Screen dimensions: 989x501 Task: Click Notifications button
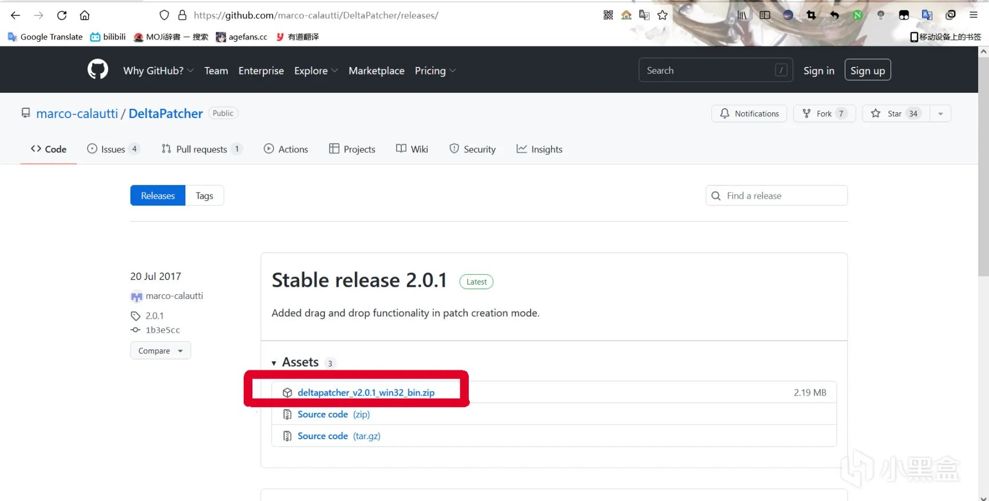point(749,113)
